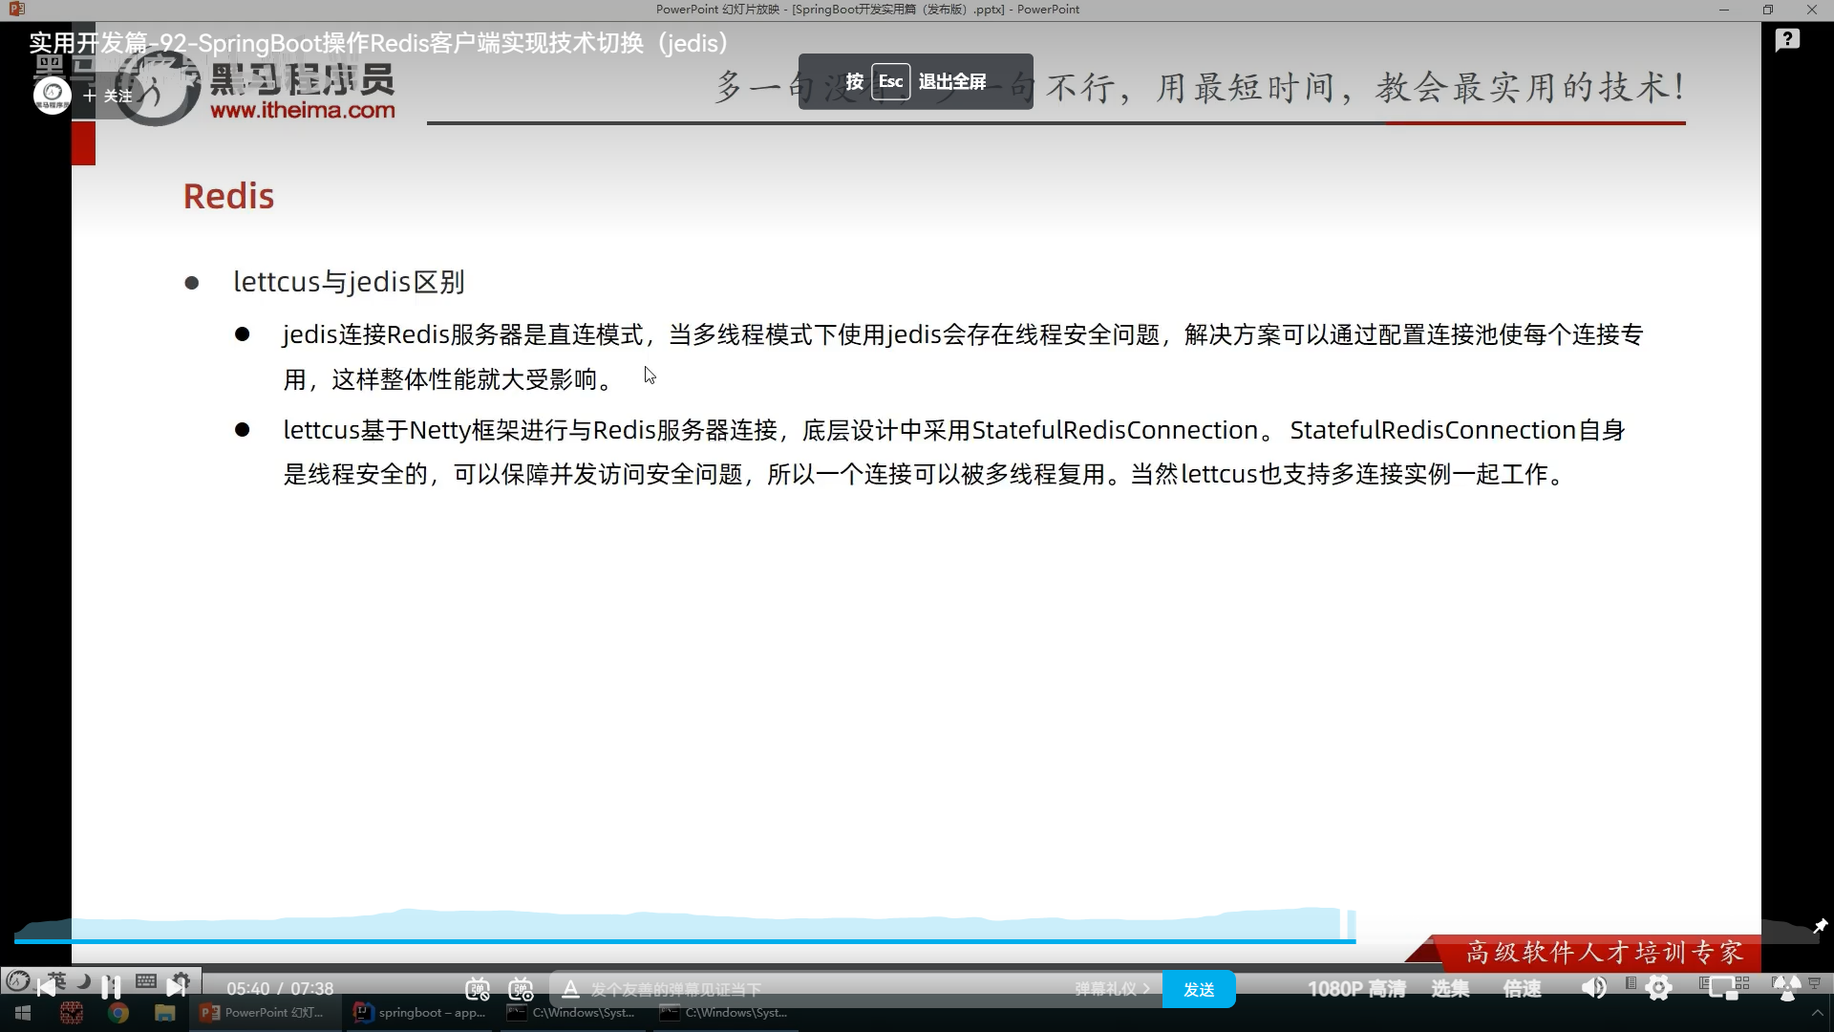Skip to the next video
The height and width of the screenshot is (1032, 1834).
click(176, 987)
